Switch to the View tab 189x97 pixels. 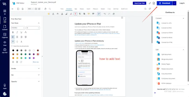point(62,9)
